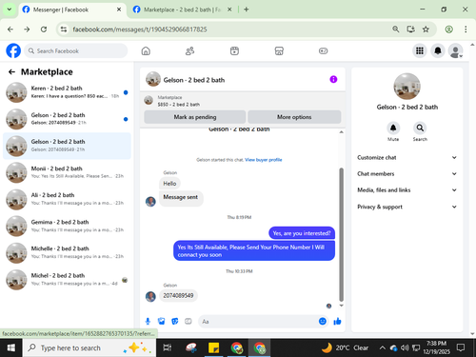476x357 pixels.
Task: Show hidden system tray icons
Action: (383, 348)
